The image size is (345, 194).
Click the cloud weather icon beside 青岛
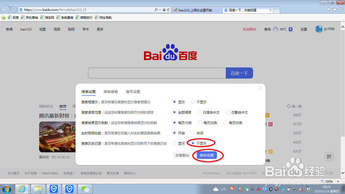tap(276, 29)
